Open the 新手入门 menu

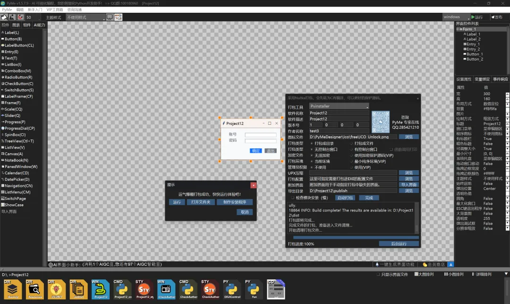35,10
